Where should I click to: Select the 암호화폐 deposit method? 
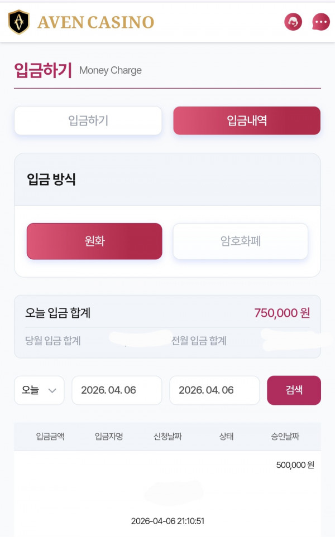240,241
